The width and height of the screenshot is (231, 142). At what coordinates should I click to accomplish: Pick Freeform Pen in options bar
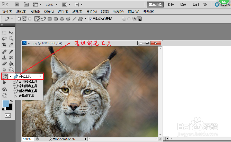click(x=43, y=19)
